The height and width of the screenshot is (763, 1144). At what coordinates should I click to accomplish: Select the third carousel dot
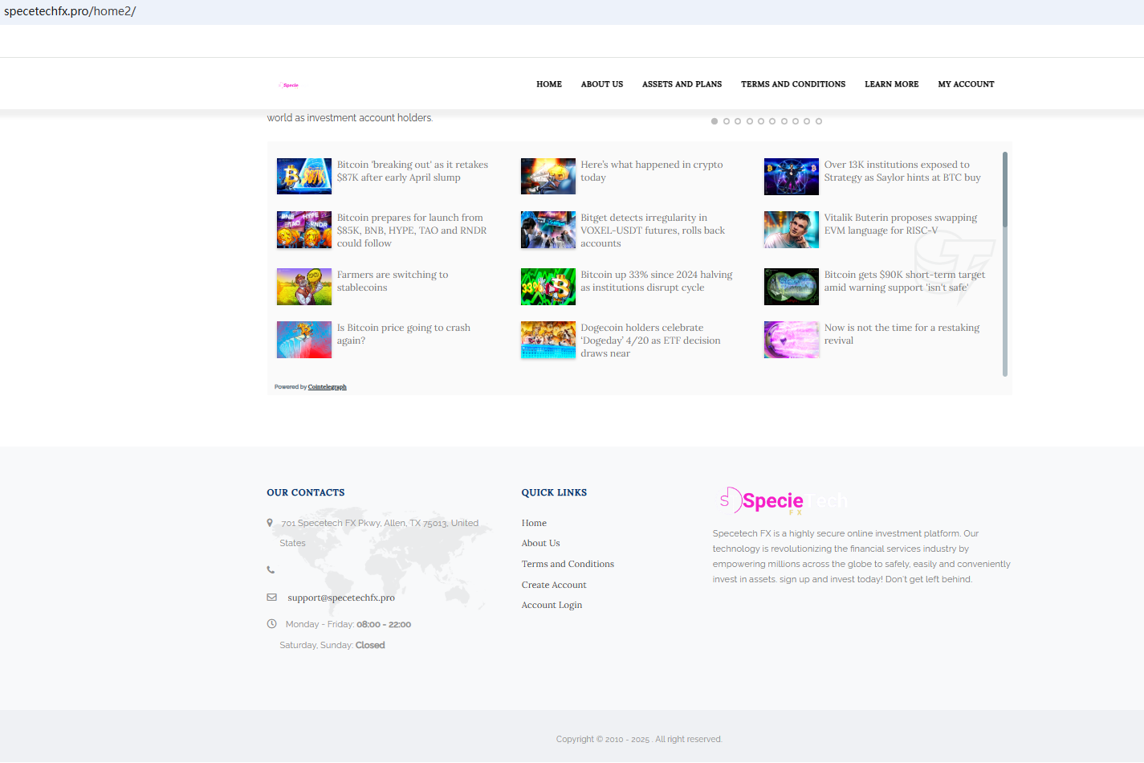click(x=738, y=121)
